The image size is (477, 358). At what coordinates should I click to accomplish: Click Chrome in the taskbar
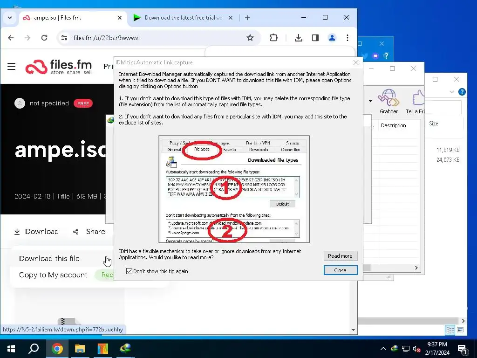point(57,349)
